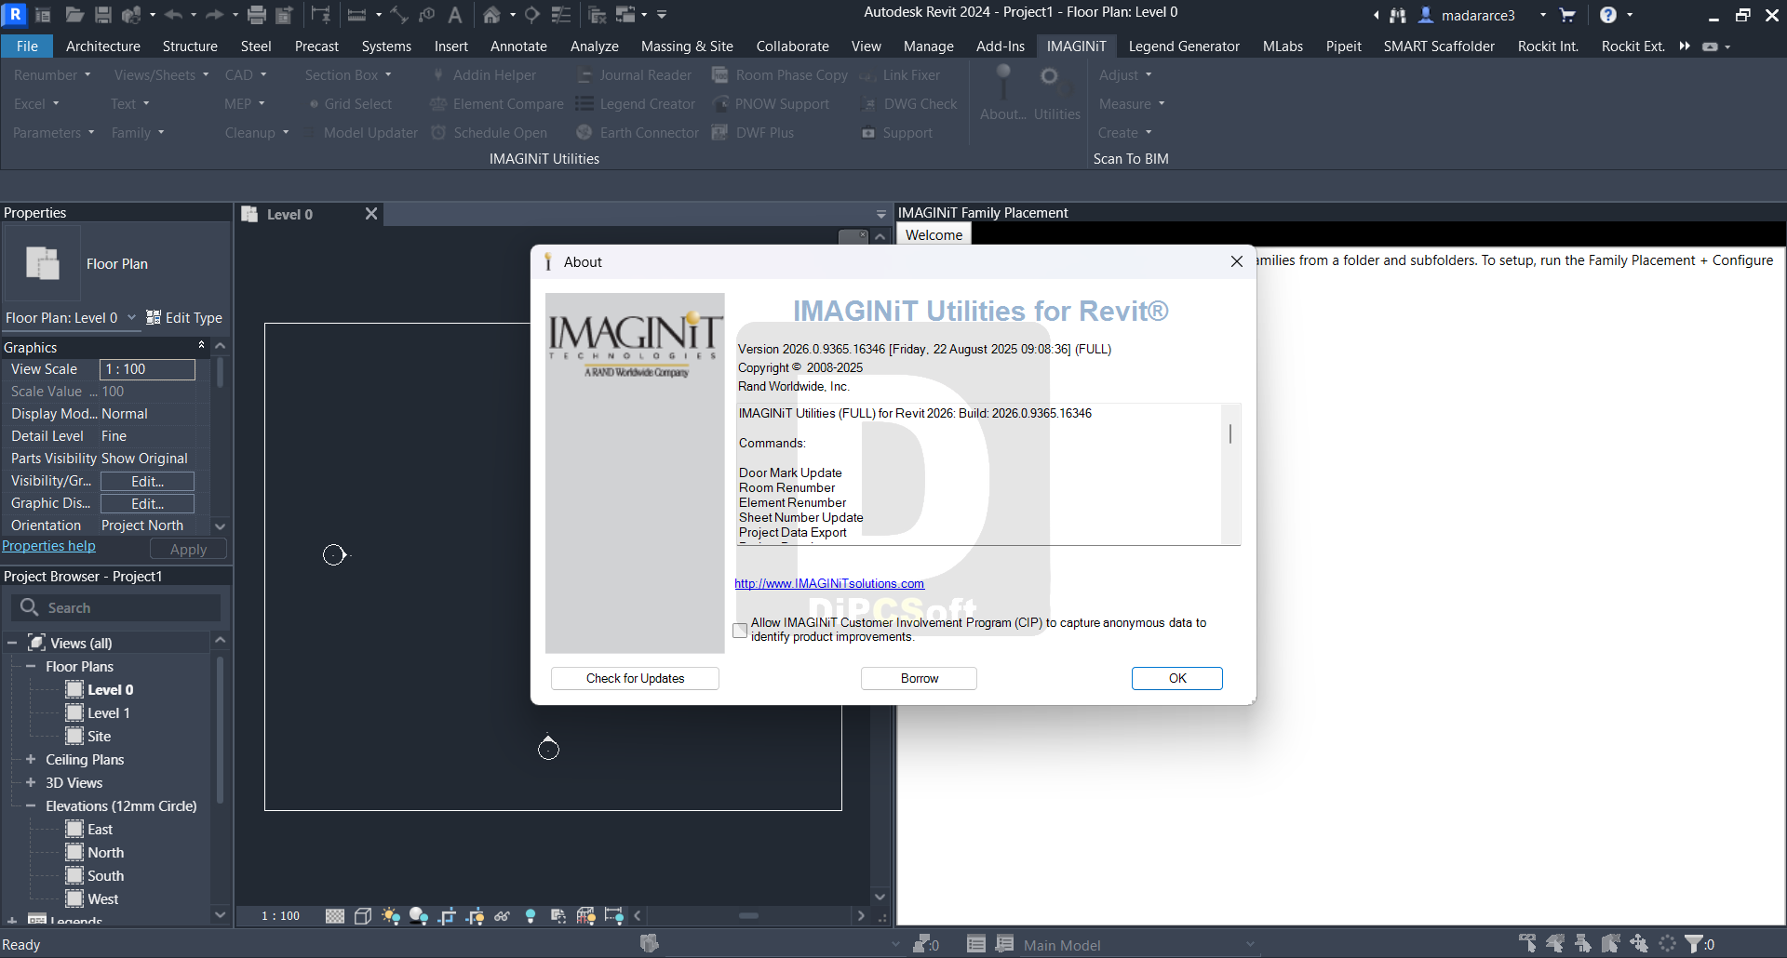The width and height of the screenshot is (1787, 958).
Task: Click the Selection filter funnel icon in status bar
Action: [x=1695, y=944]
